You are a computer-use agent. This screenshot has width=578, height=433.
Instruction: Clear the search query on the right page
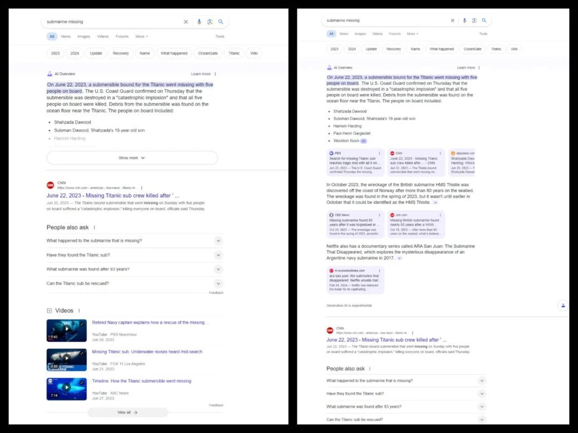453,21
